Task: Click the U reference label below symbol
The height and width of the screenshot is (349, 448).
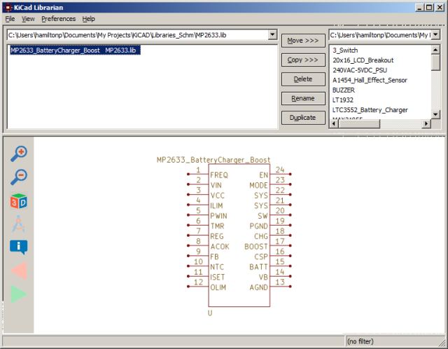Action: click(210, 313)
